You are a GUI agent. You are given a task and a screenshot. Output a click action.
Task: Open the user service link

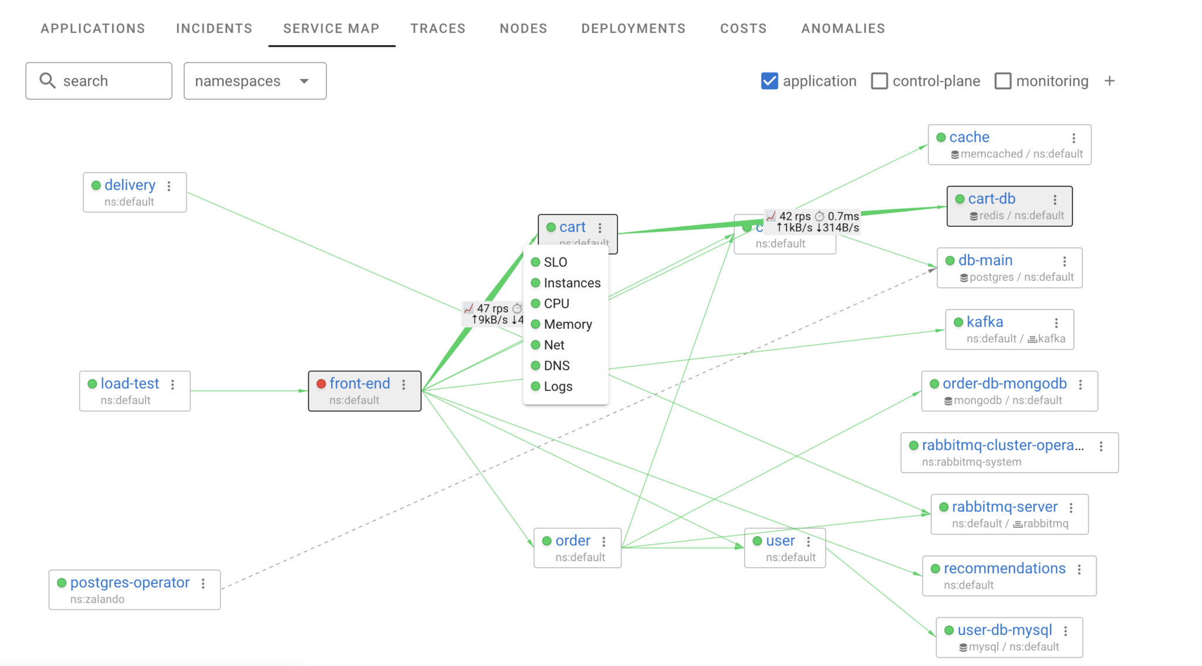tap(779, 540)
